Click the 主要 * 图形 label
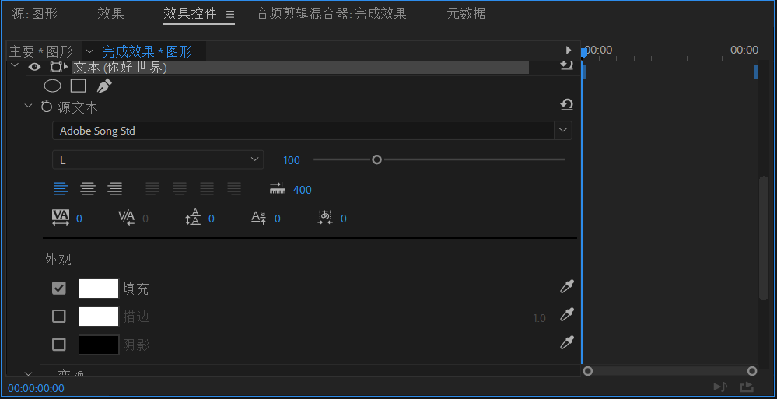This screenshot has height=399, width=777. click(x=40, y=51)
